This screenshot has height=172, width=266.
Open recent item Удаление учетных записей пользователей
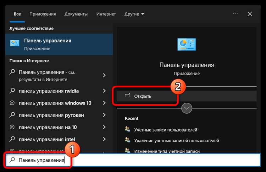click(x=176, y=141)
